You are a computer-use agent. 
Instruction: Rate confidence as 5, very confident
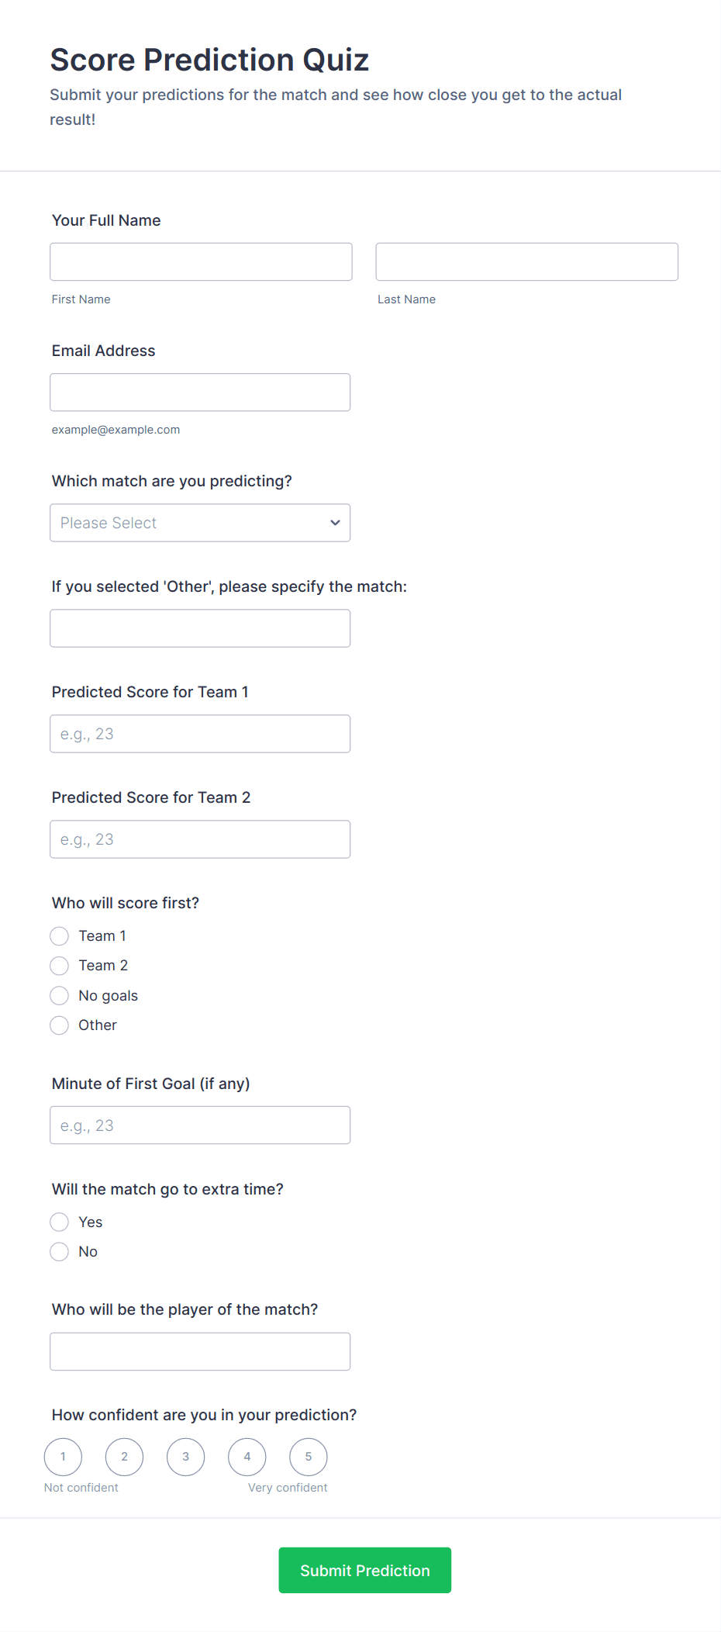point(308,1457)
